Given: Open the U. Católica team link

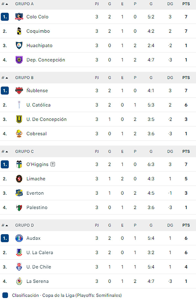Looking at the screenshot, I should [x=38, y=105].
